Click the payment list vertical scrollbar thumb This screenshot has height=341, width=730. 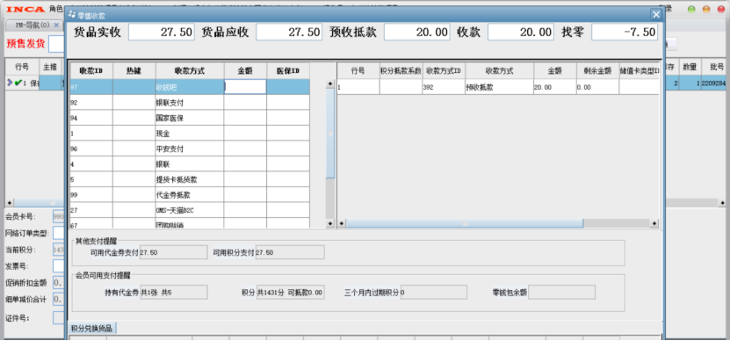[x=330, y=134]
